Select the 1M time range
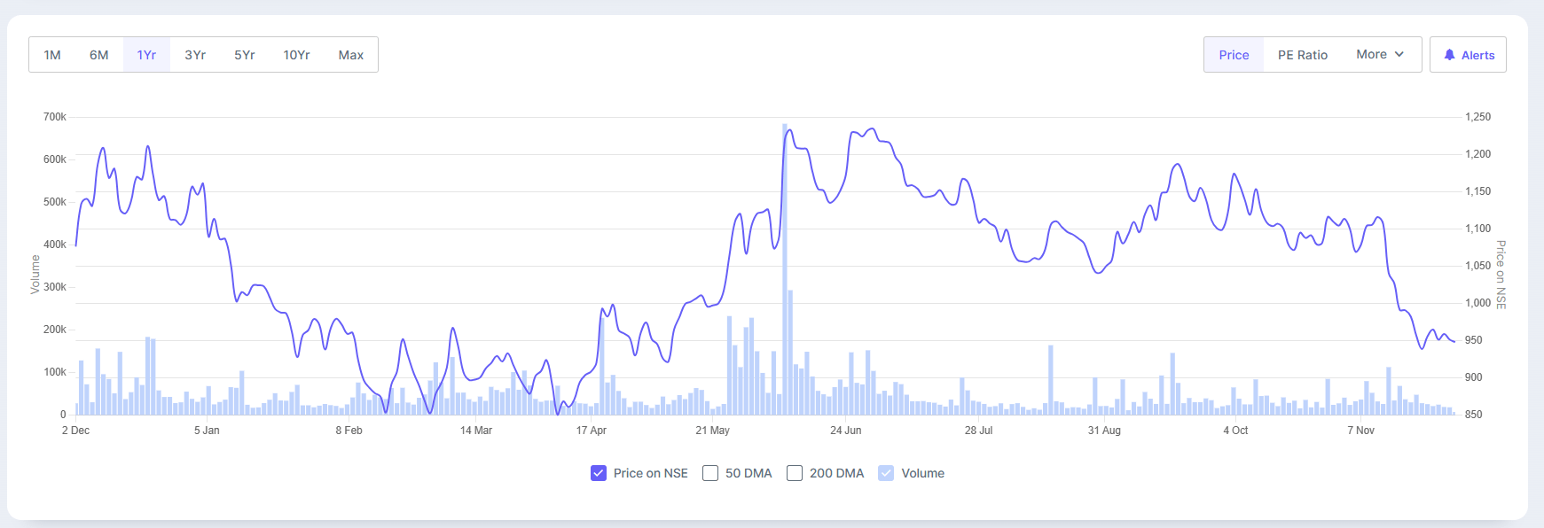1544x528 pixels. [52, 55]
